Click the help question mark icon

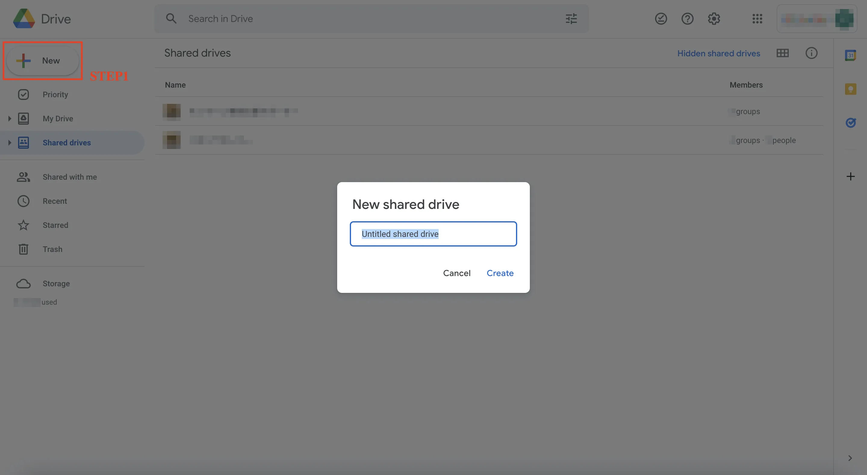tap(687, 19)
